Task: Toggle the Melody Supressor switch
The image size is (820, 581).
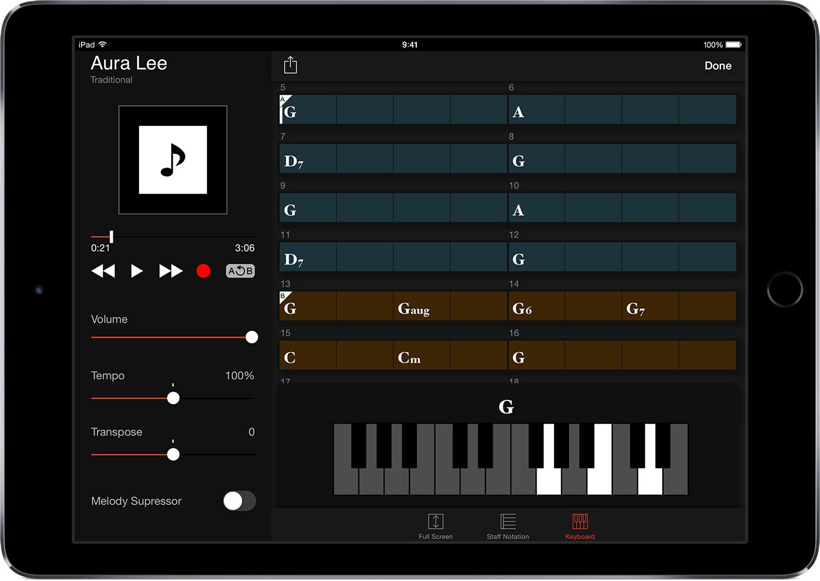Action: (x=239, y=501)
